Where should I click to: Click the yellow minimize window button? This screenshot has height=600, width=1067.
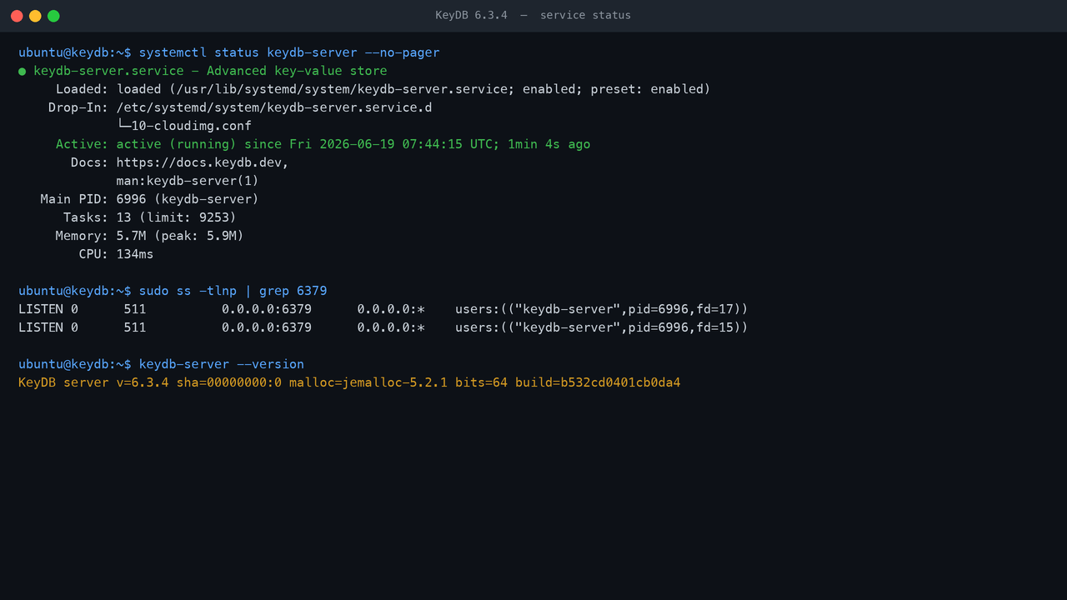35,16
